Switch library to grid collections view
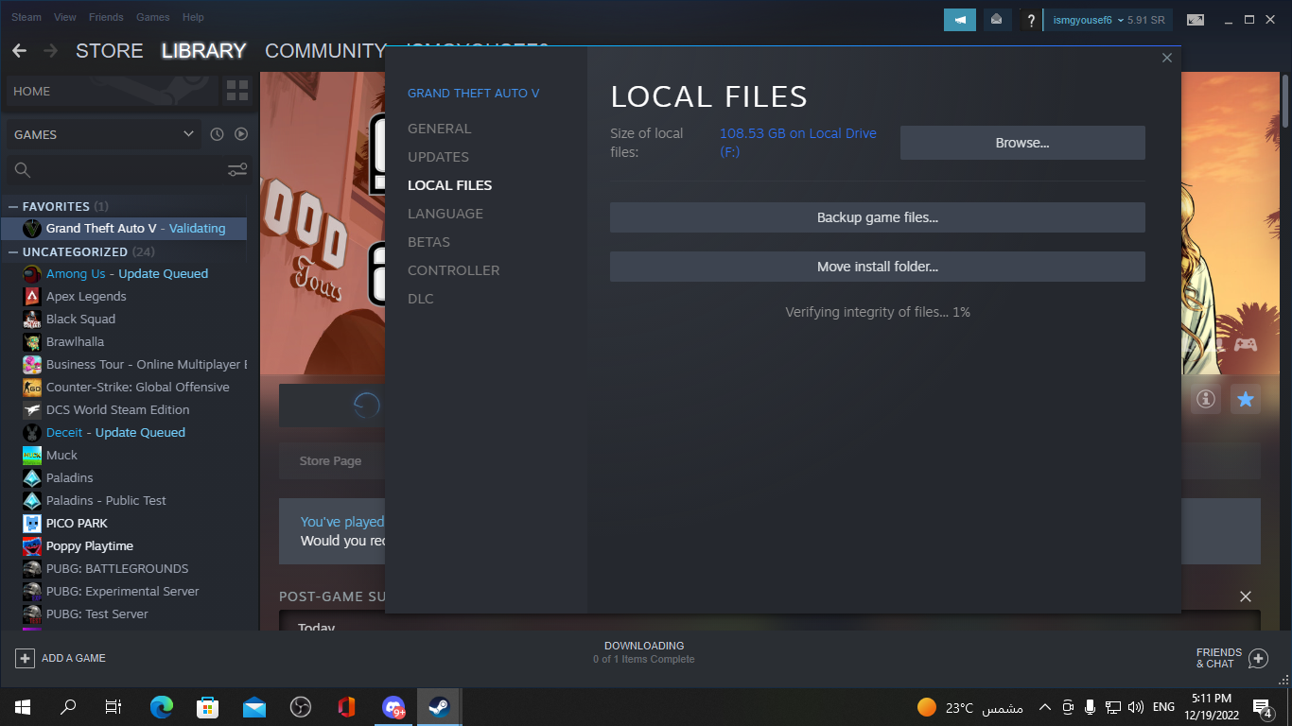 (x=237, y=92)
